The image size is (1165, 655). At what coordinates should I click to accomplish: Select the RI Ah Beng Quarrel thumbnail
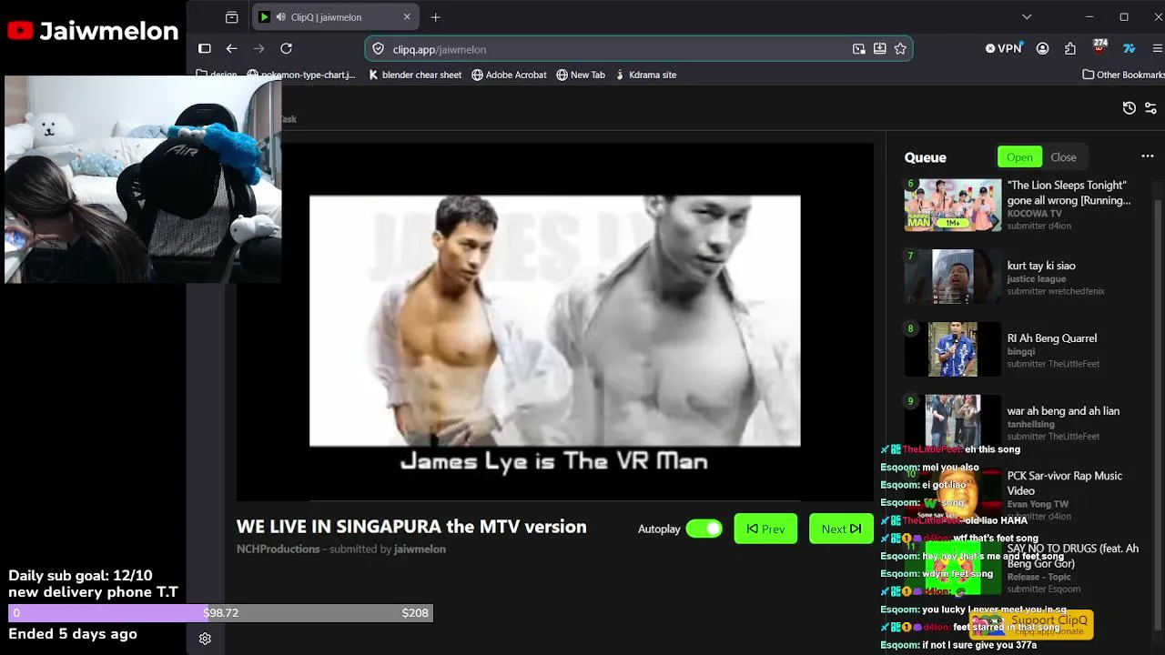tap(953, 349)
